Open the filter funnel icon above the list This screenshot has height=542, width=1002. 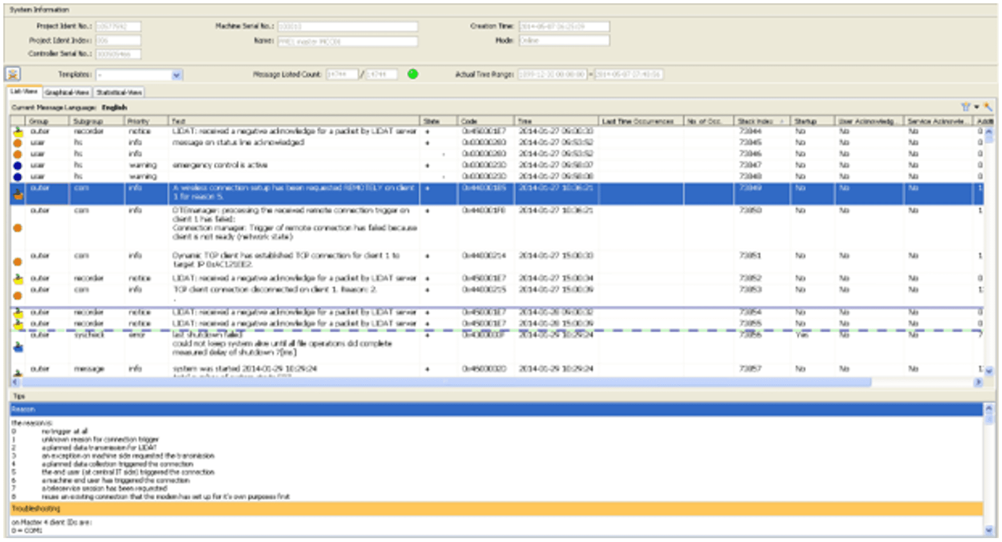click(x=966, y=107)
